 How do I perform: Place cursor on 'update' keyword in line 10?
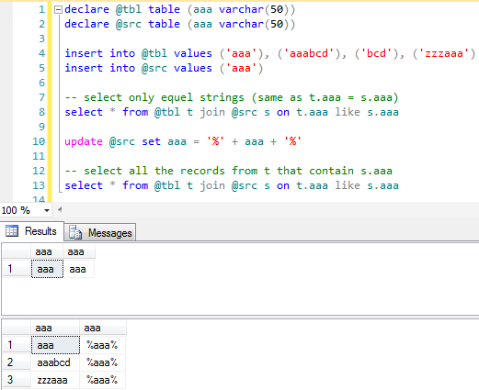tap(84, 141)
